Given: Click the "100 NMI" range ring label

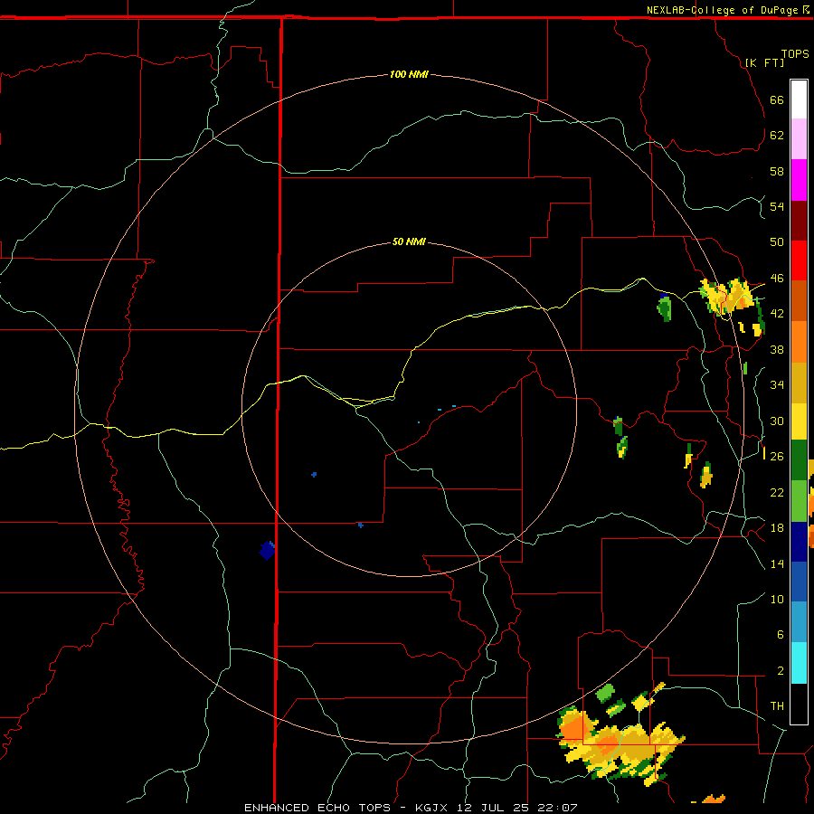Looking at the screenshot, I should tap(409, 74).
